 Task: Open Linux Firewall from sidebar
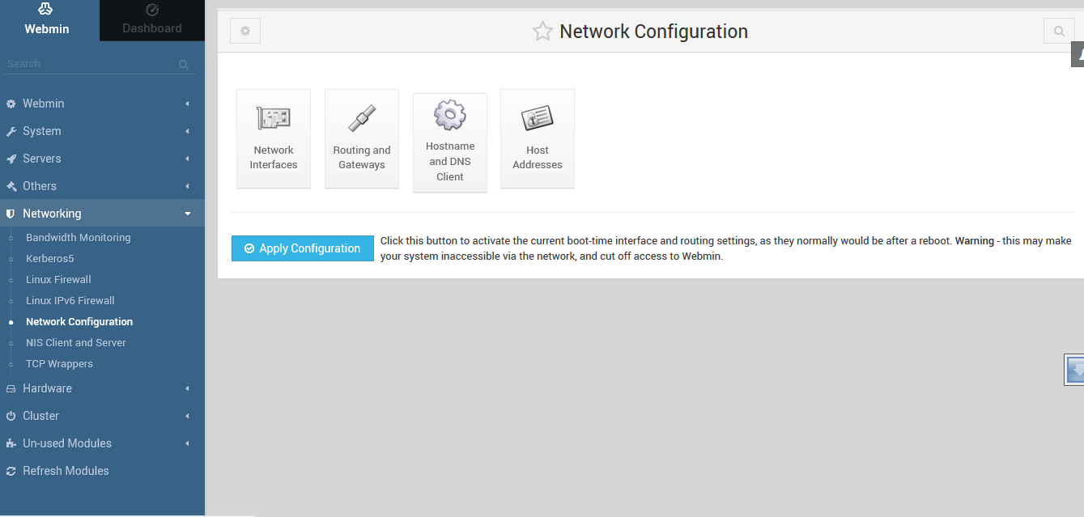click(x=58, y=280)
